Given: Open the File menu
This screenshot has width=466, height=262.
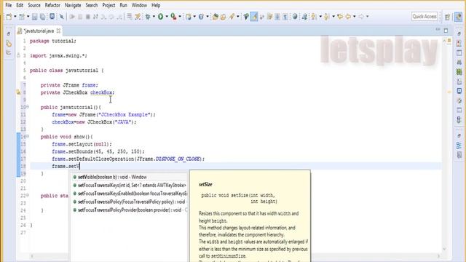Looking at the screenshot, I should 9,5.
